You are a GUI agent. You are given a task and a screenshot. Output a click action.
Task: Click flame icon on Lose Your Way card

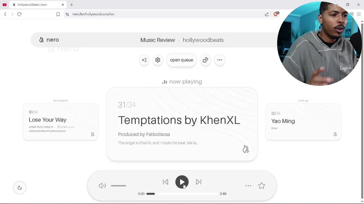(92, 134)
